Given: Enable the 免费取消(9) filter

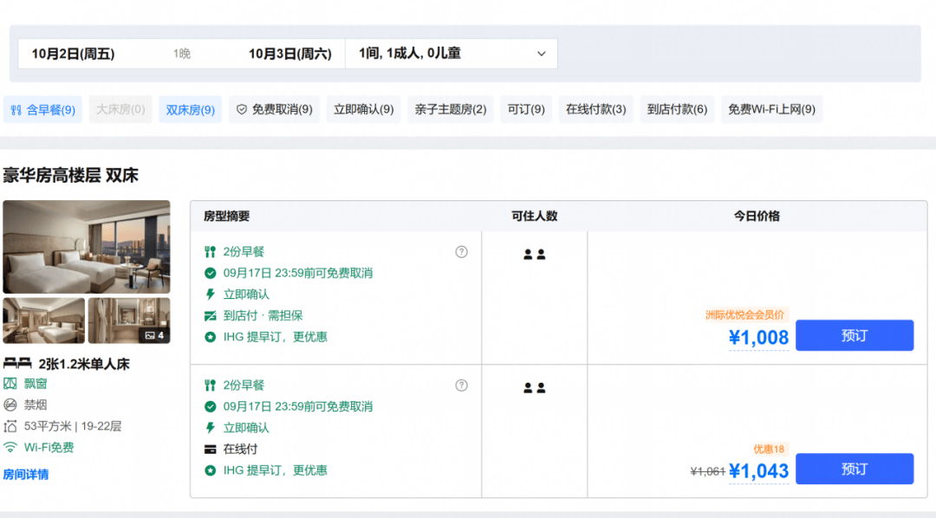Looking at the screenshot, I should (274, 110).
